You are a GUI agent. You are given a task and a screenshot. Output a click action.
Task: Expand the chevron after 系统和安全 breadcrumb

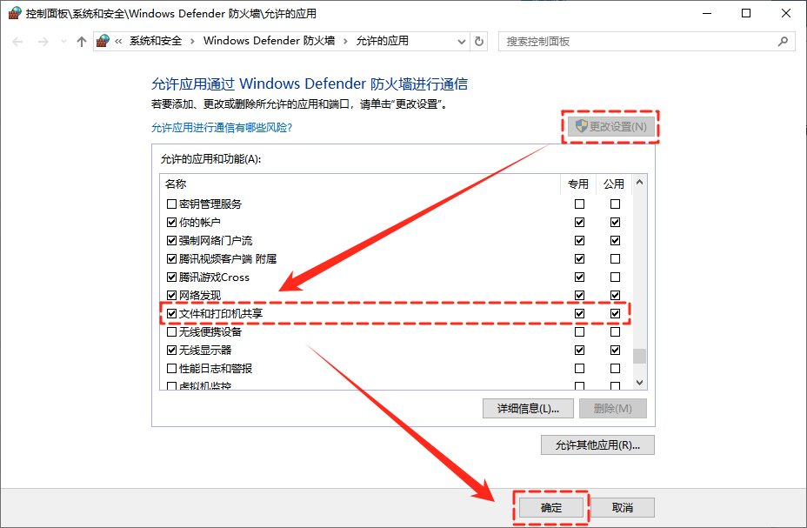pos(192,41)
